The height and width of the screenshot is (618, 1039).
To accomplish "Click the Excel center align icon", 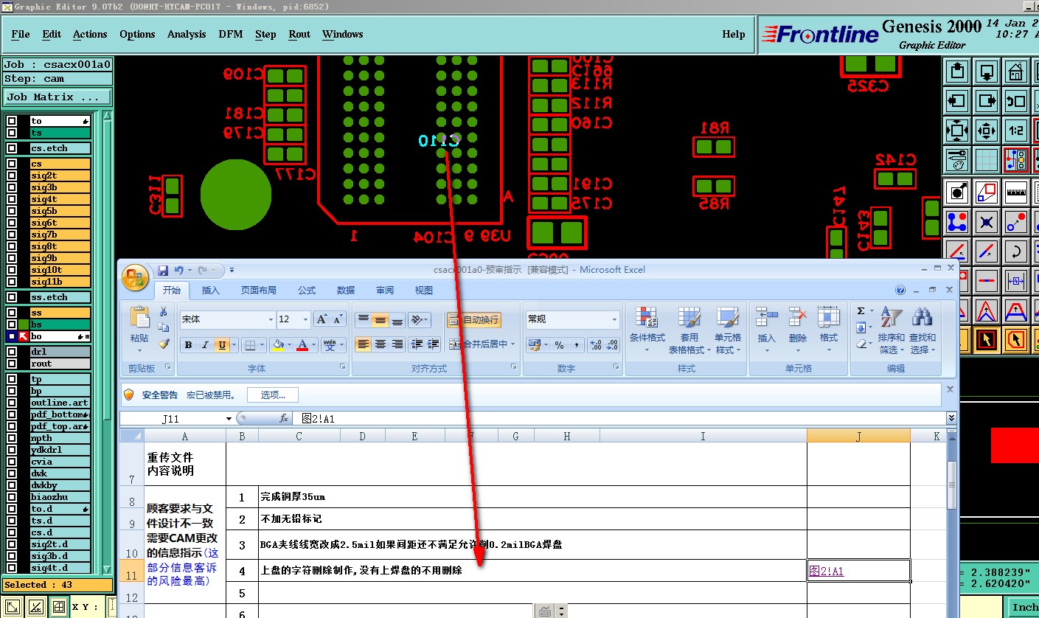I will (x=380, y=344).
